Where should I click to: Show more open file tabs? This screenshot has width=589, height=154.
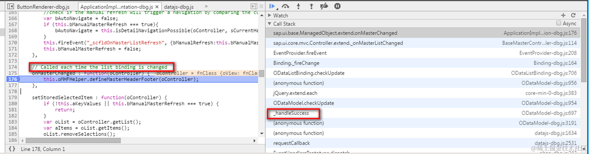pyautogui.click(x=206, y=6)
